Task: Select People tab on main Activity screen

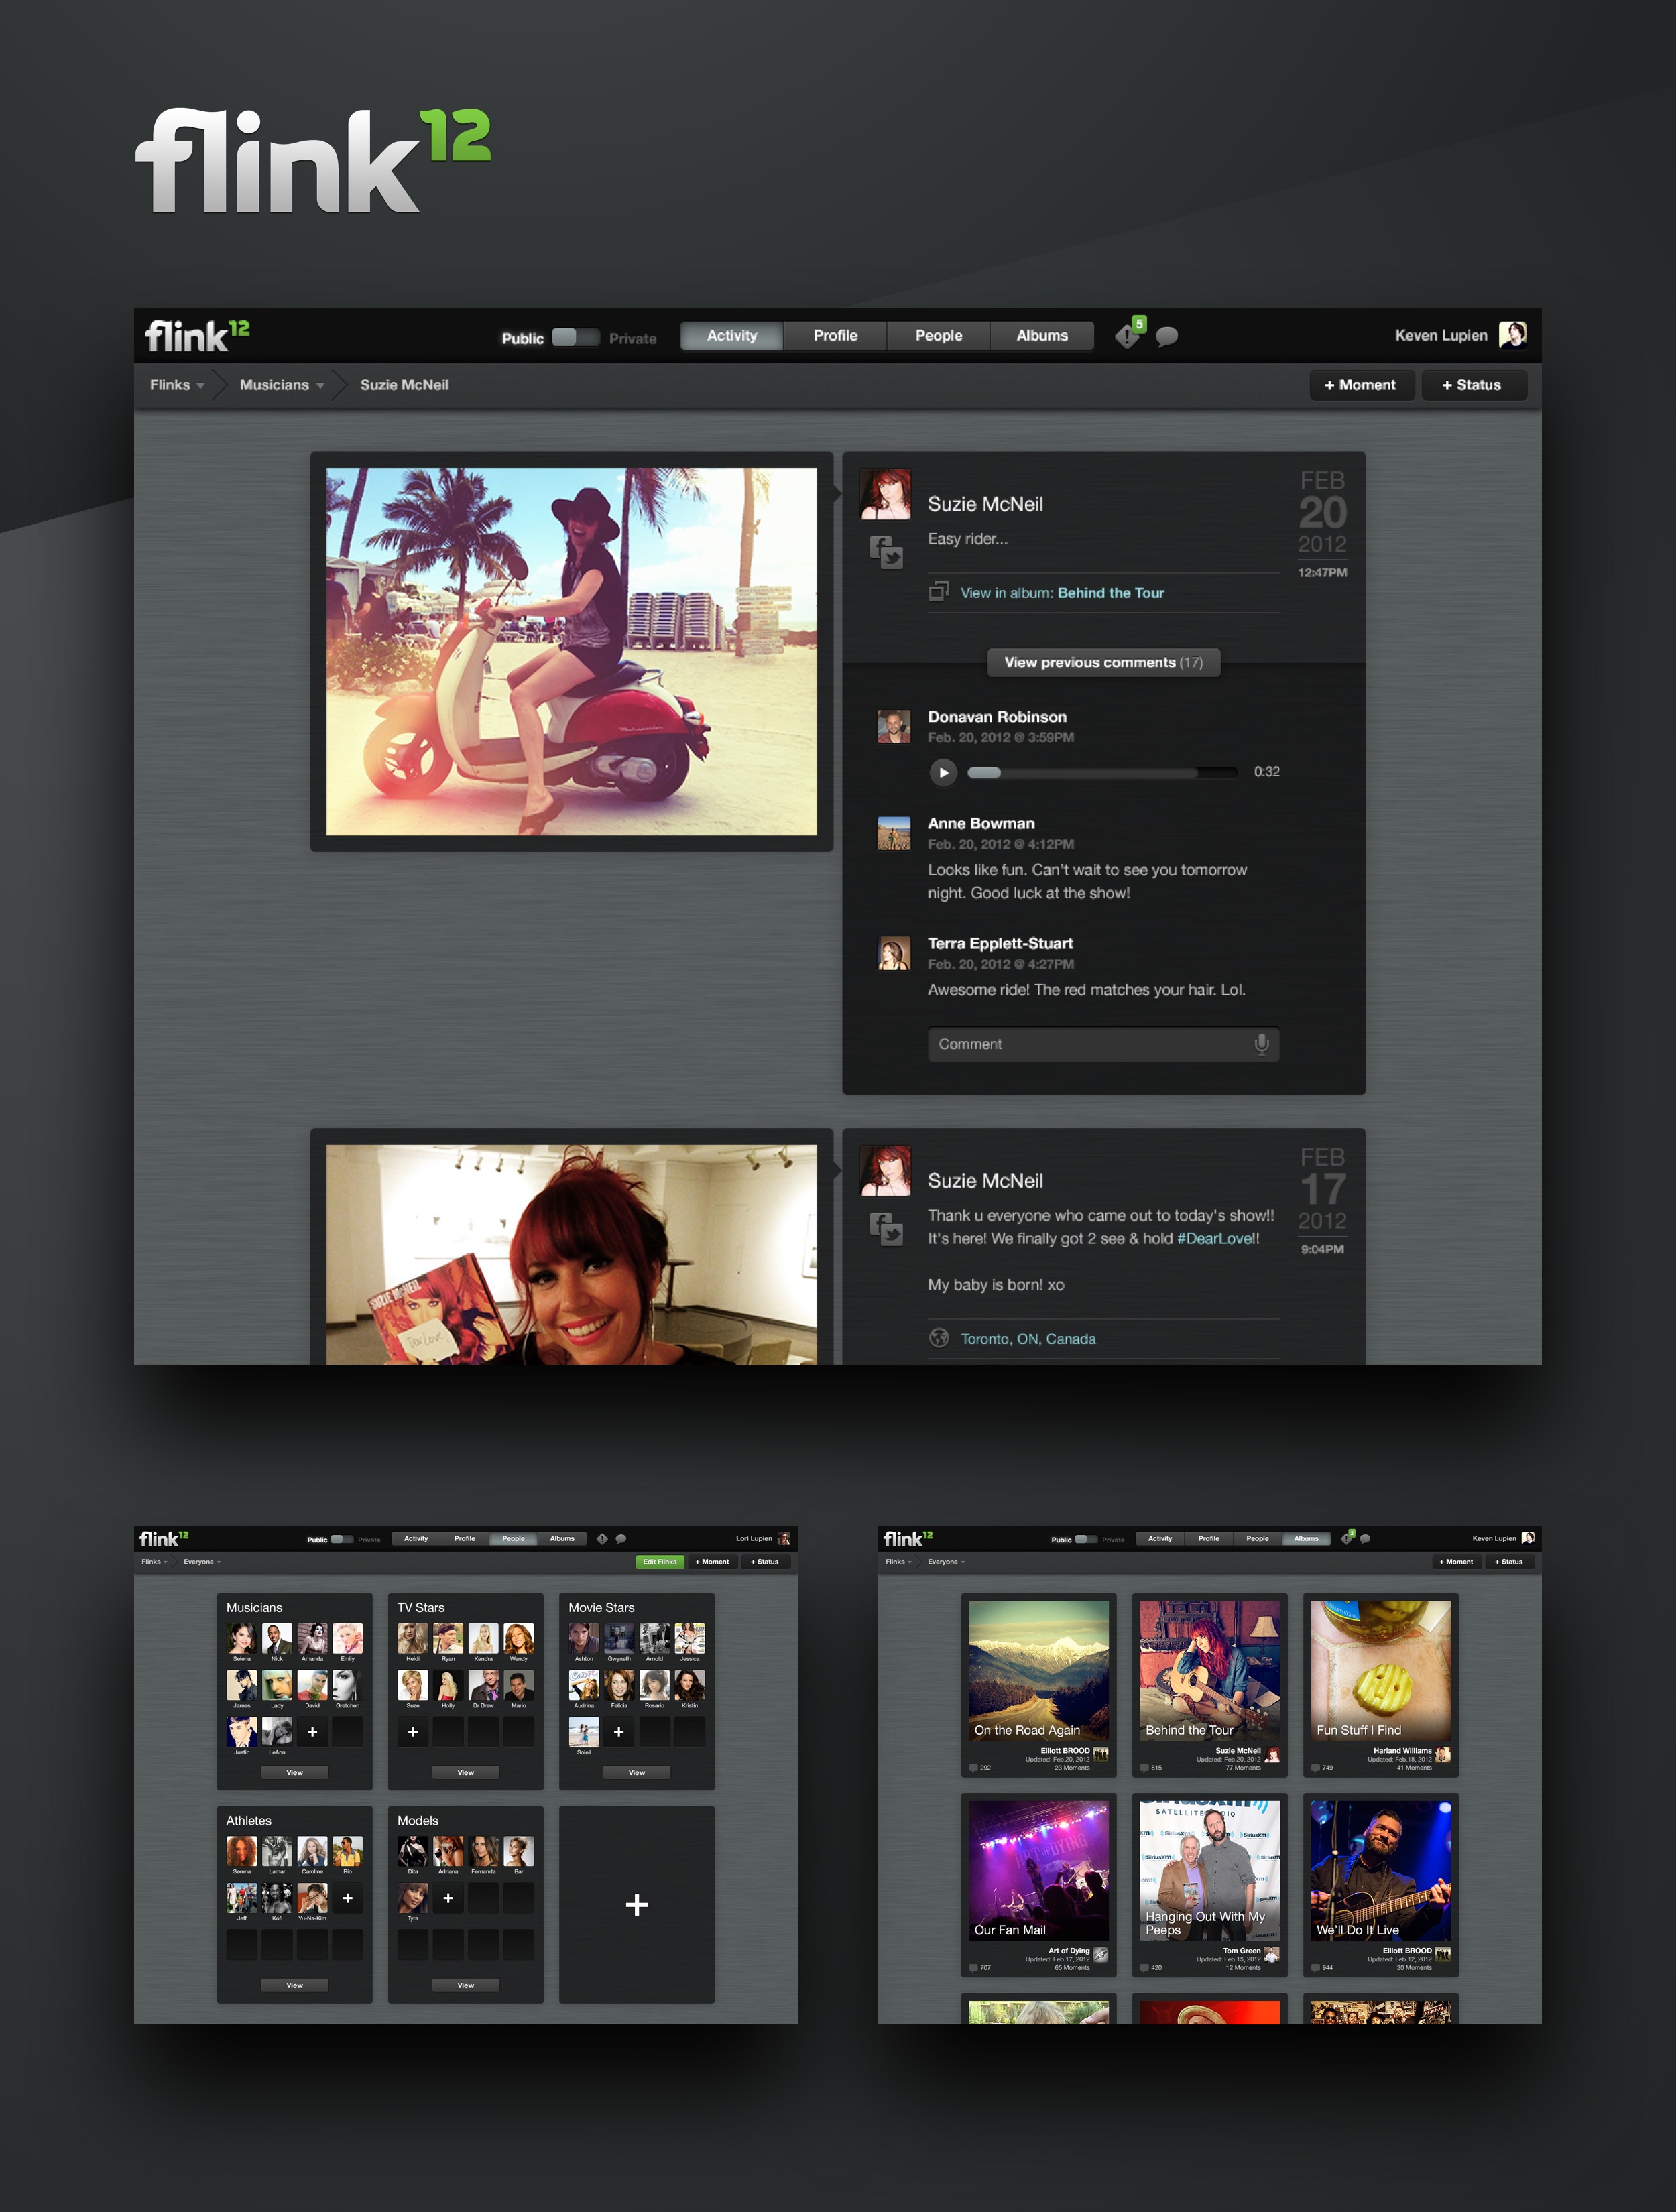Action: 938,336
